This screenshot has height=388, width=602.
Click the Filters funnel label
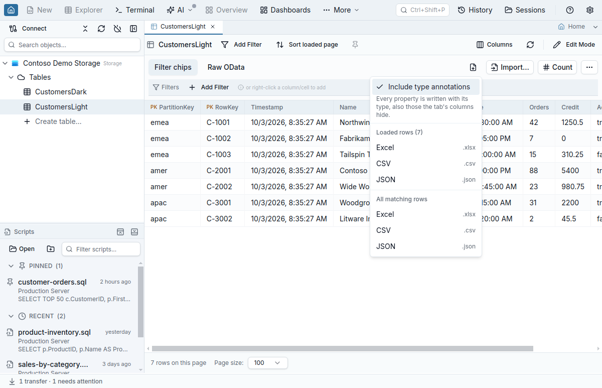(166, 87)
